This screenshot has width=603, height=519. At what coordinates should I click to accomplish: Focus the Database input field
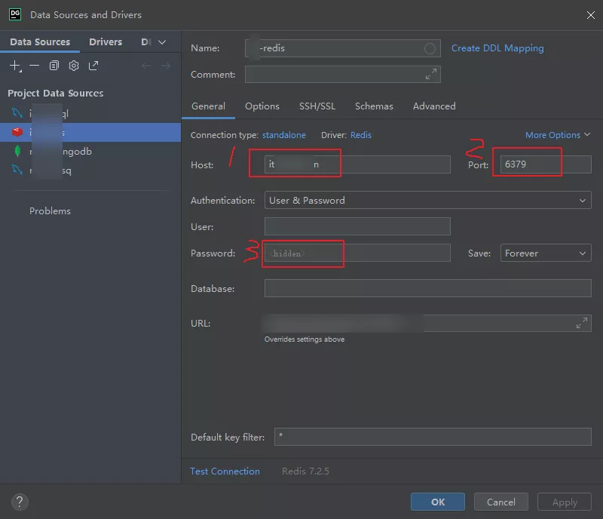427,288
